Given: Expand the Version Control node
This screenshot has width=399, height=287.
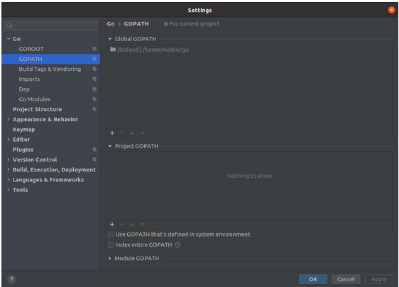Looking at the screenshot, I should 9,159.
